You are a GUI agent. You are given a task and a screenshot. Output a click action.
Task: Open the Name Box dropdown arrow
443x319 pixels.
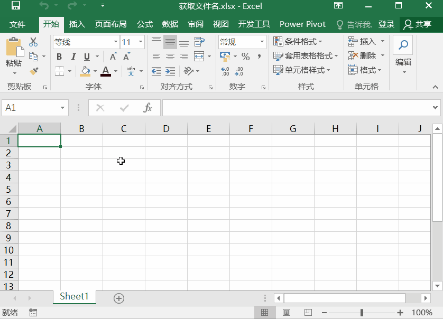pyautogui.click(x=62, y=108)
